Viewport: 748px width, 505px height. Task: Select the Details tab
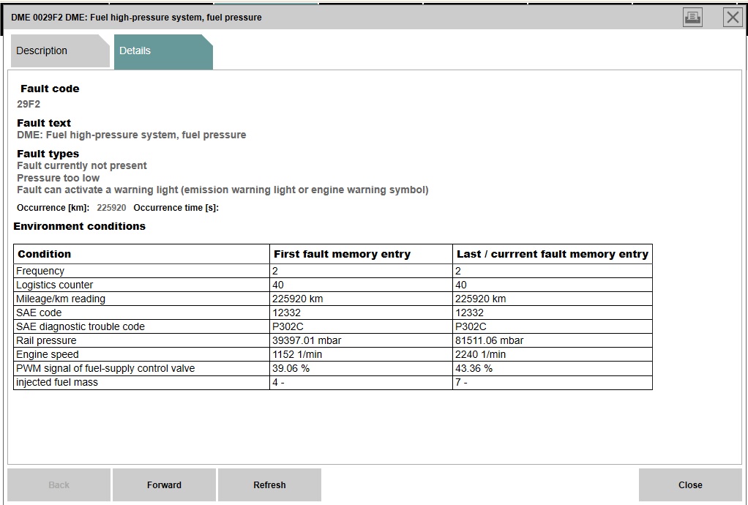[x=135, y=51]
